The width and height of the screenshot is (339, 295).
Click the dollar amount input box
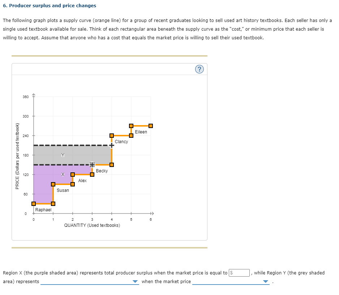240,273
